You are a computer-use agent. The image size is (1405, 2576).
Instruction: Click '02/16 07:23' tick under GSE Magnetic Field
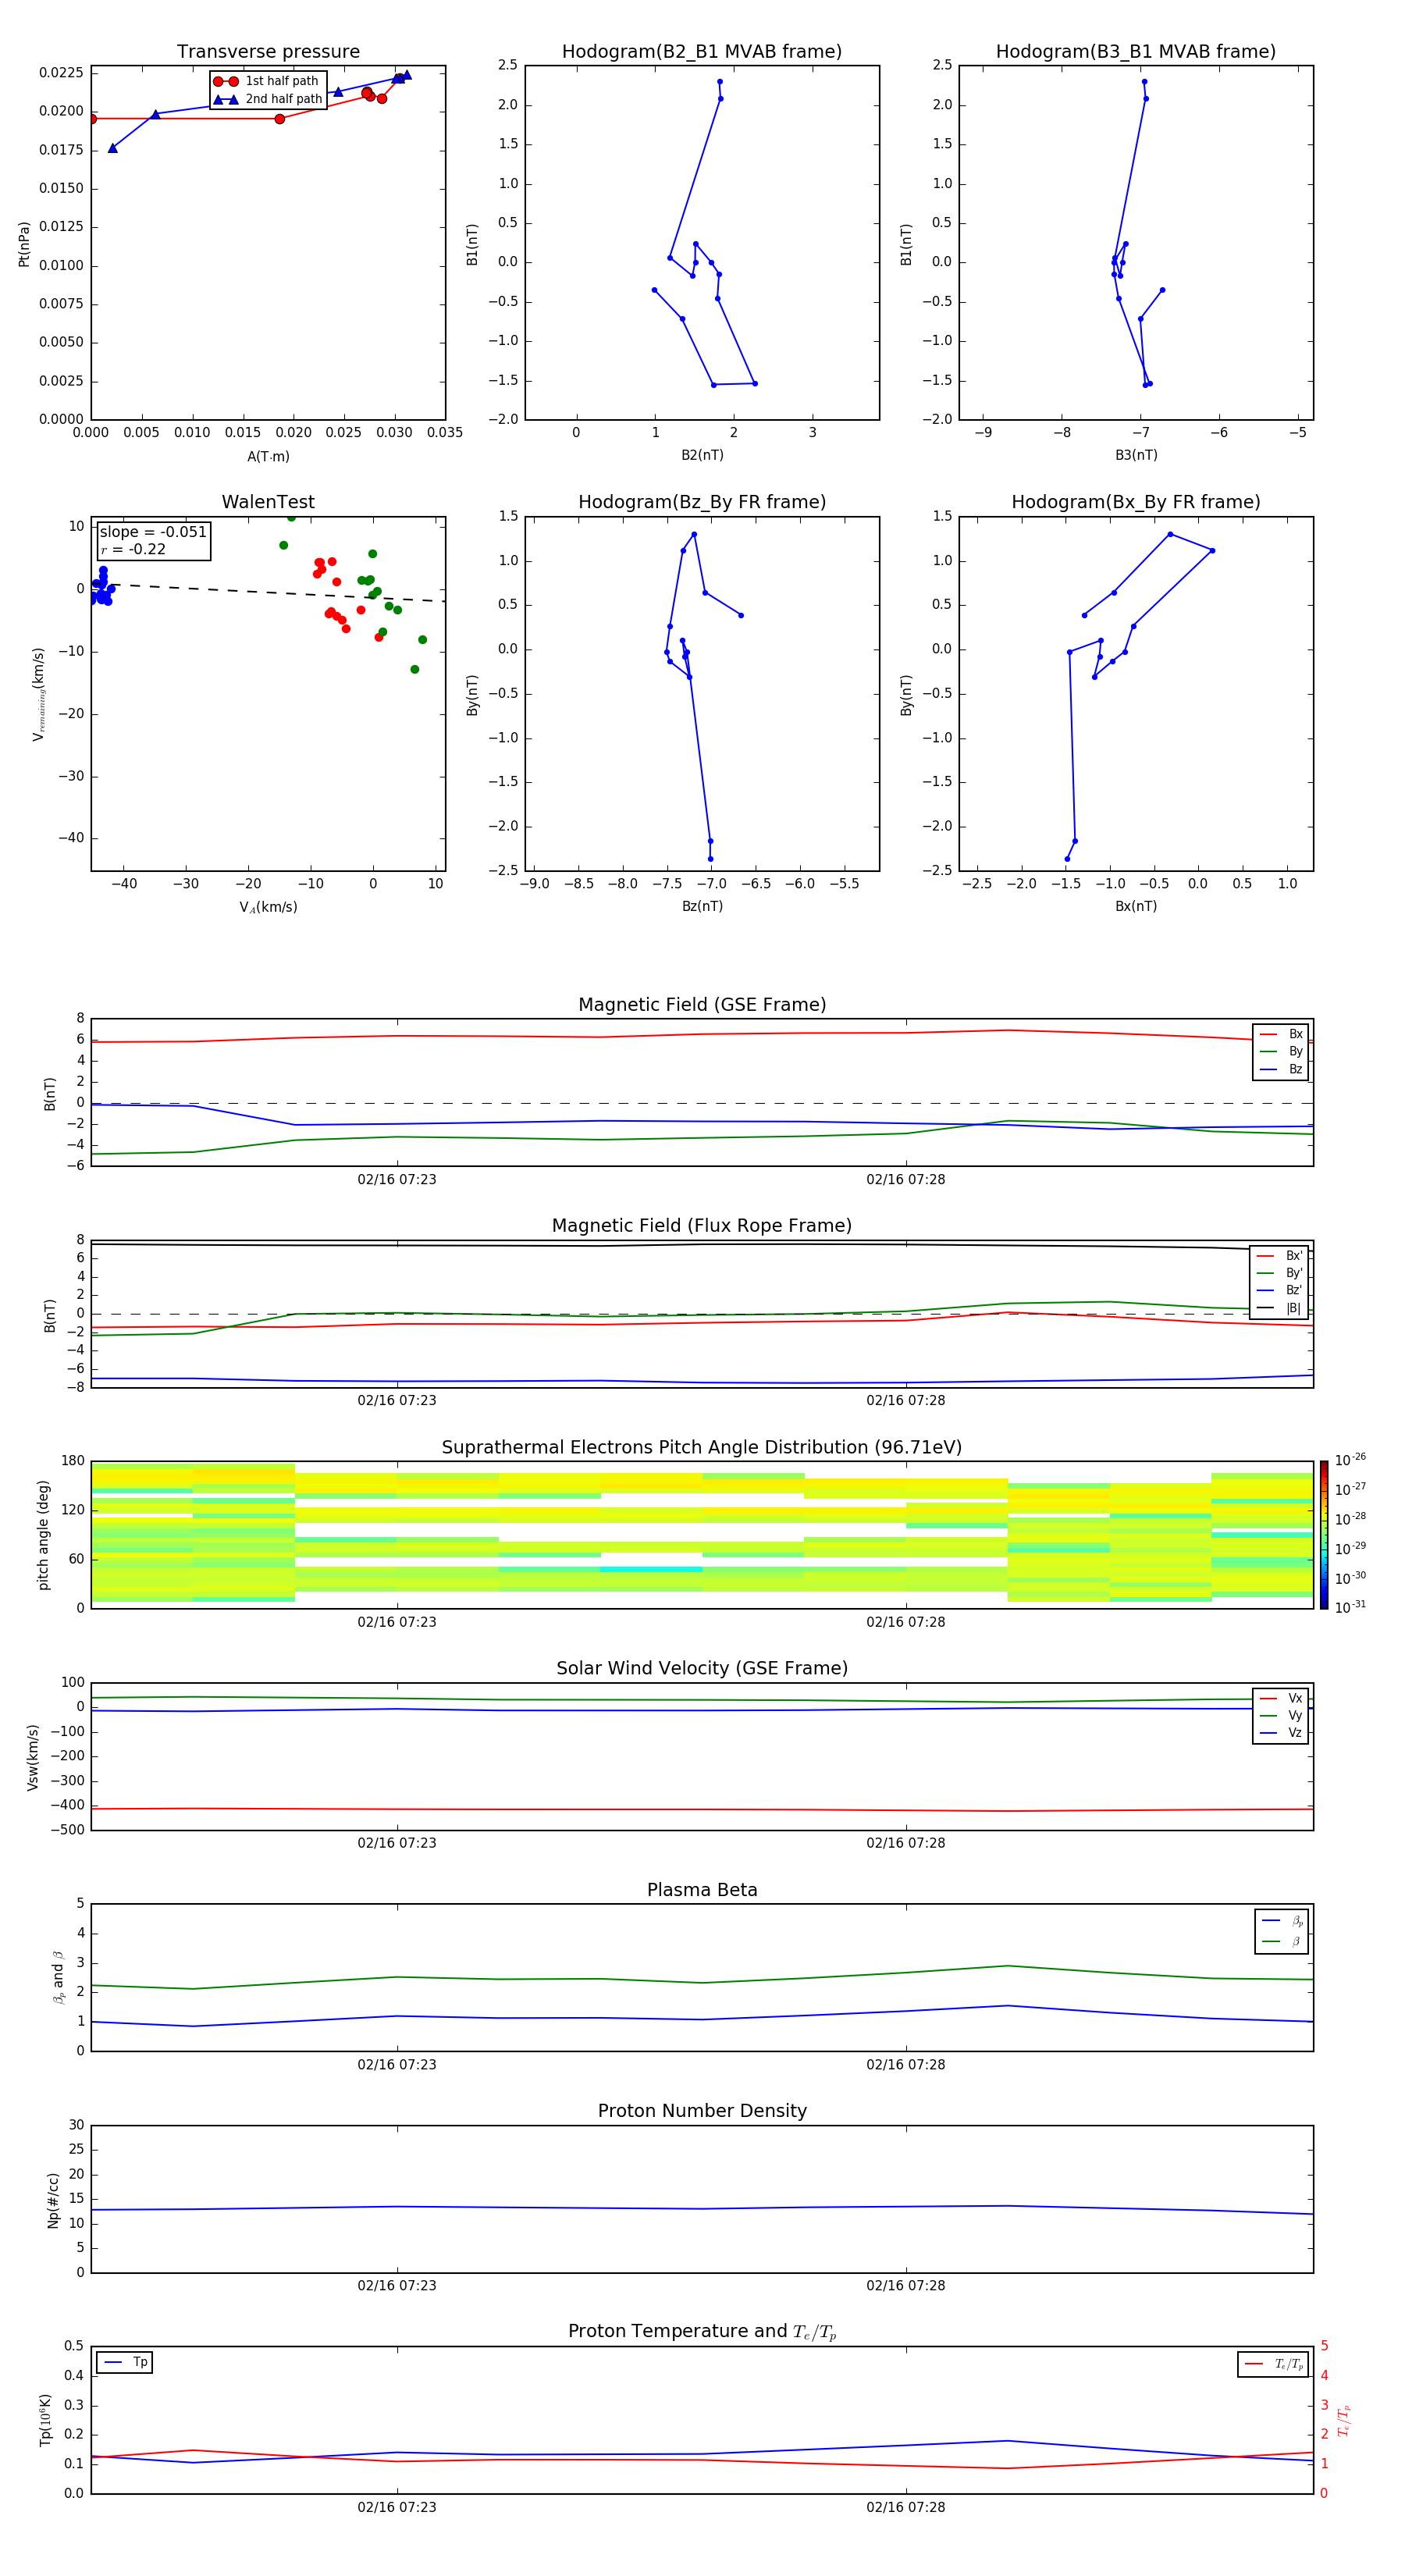(x=397, y=1179)
